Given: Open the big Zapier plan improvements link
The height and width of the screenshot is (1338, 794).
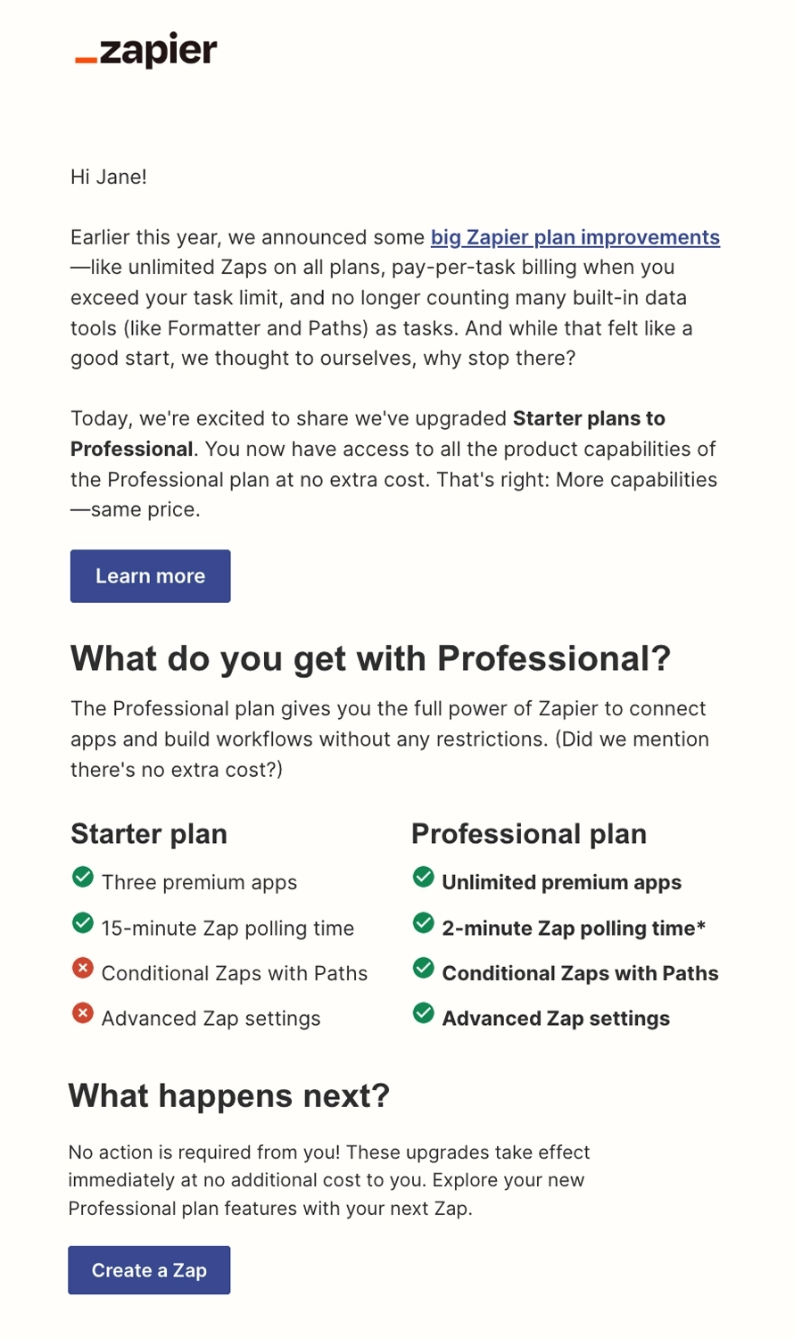Looking at the screenshot, I should [x=574, y=237].
